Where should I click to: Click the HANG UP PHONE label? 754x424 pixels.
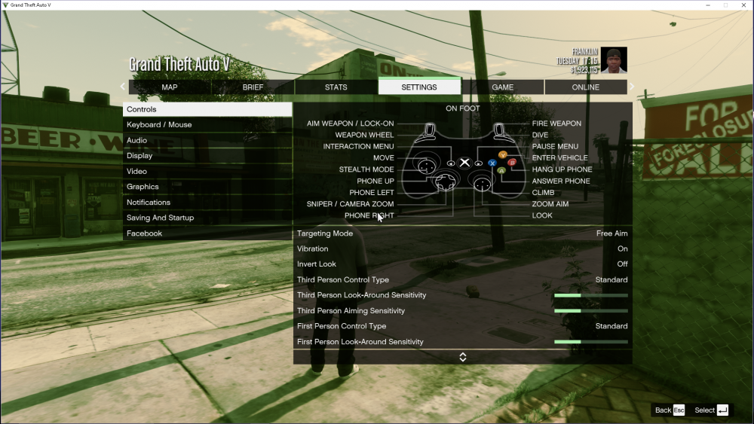562,169
